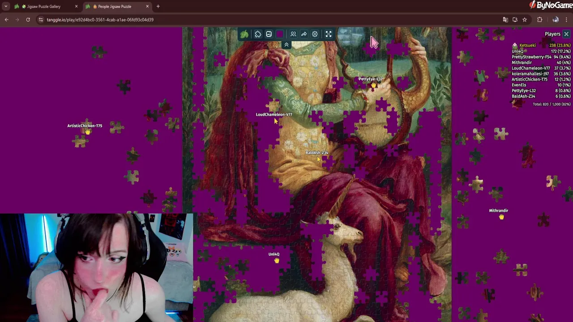Click the tanggle.io address bar

pyautogui.click(x=269, y=20)
